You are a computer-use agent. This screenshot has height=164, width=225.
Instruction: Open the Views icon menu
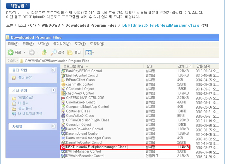pos(88,52)
